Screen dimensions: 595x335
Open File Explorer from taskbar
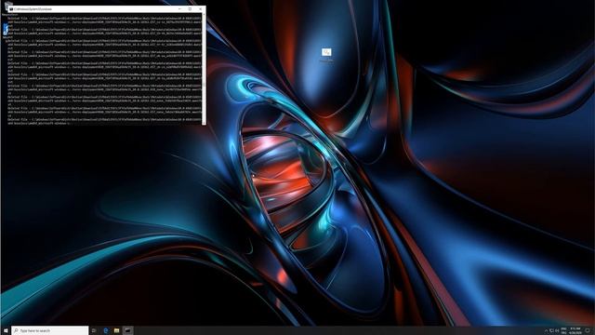point(117,330)
